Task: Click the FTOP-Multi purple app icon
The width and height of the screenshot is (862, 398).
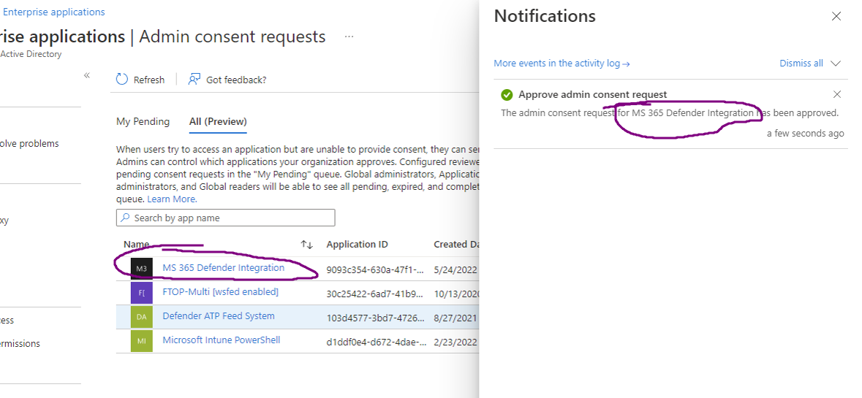Action: click(141, 293)
